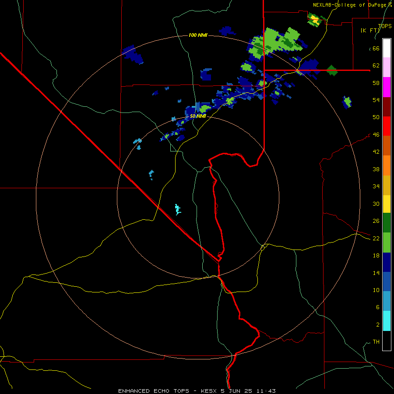The height and width of the screenshot is (394, 394).
Task: Click the legend value 14
Action: coord(376,273)
